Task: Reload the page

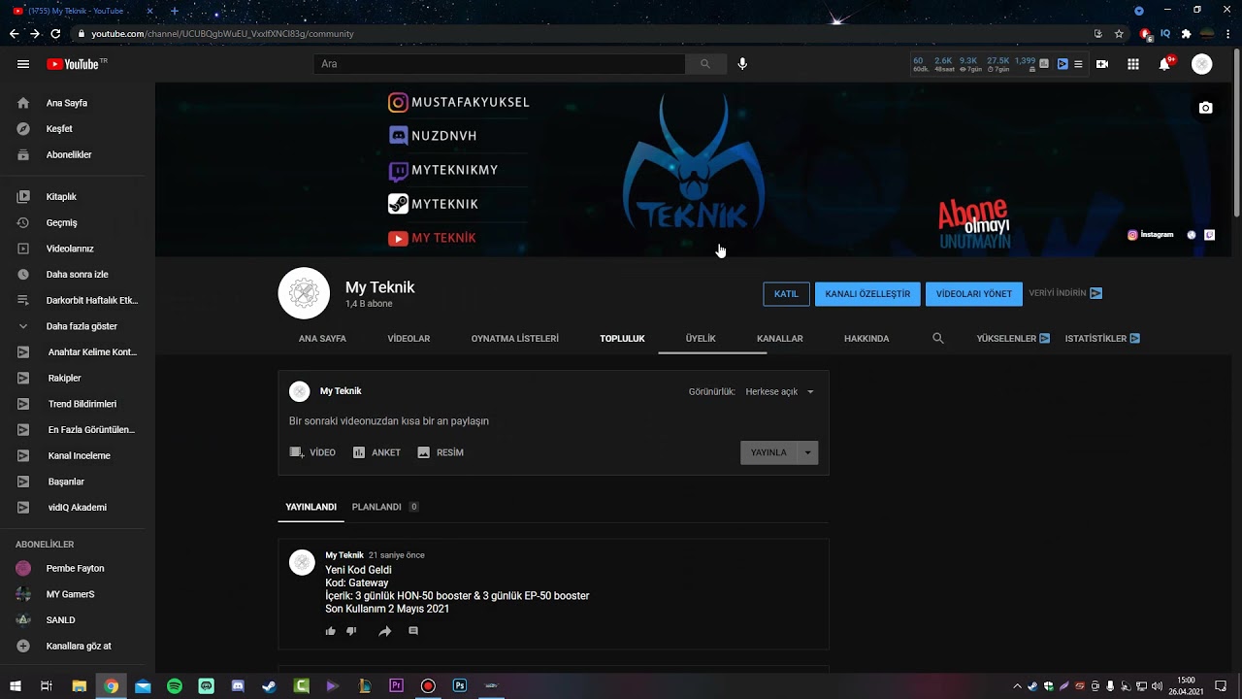Action: click(55, 33)
